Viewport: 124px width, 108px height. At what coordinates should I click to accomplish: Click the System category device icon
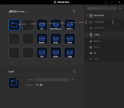click(x=91, y=35)
